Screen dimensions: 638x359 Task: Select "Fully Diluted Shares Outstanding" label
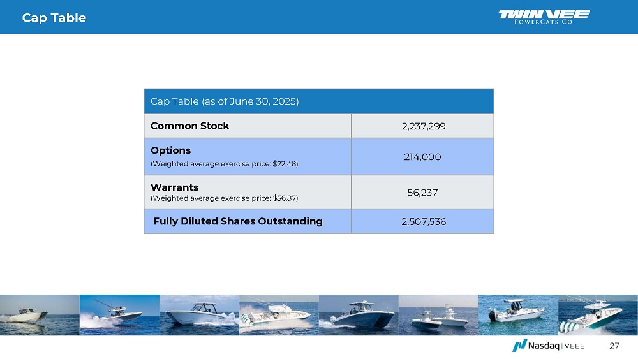pyautogui.click(x=237, y=221)
